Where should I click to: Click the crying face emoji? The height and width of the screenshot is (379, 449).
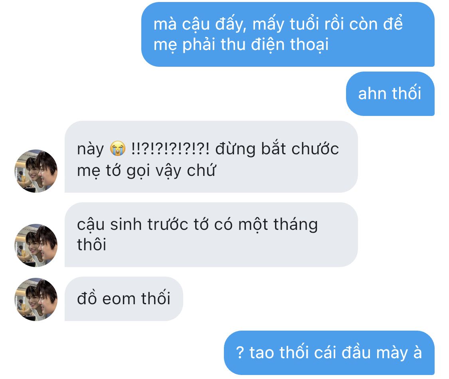point(118,149)
